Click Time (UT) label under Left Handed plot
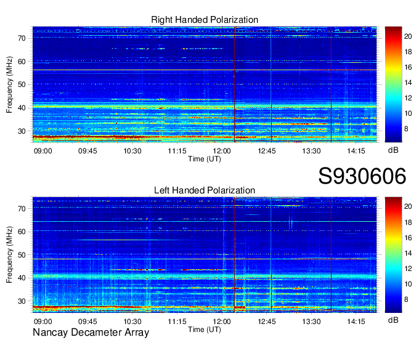Viewport: 419px width, 340px height. coord(205,330)
